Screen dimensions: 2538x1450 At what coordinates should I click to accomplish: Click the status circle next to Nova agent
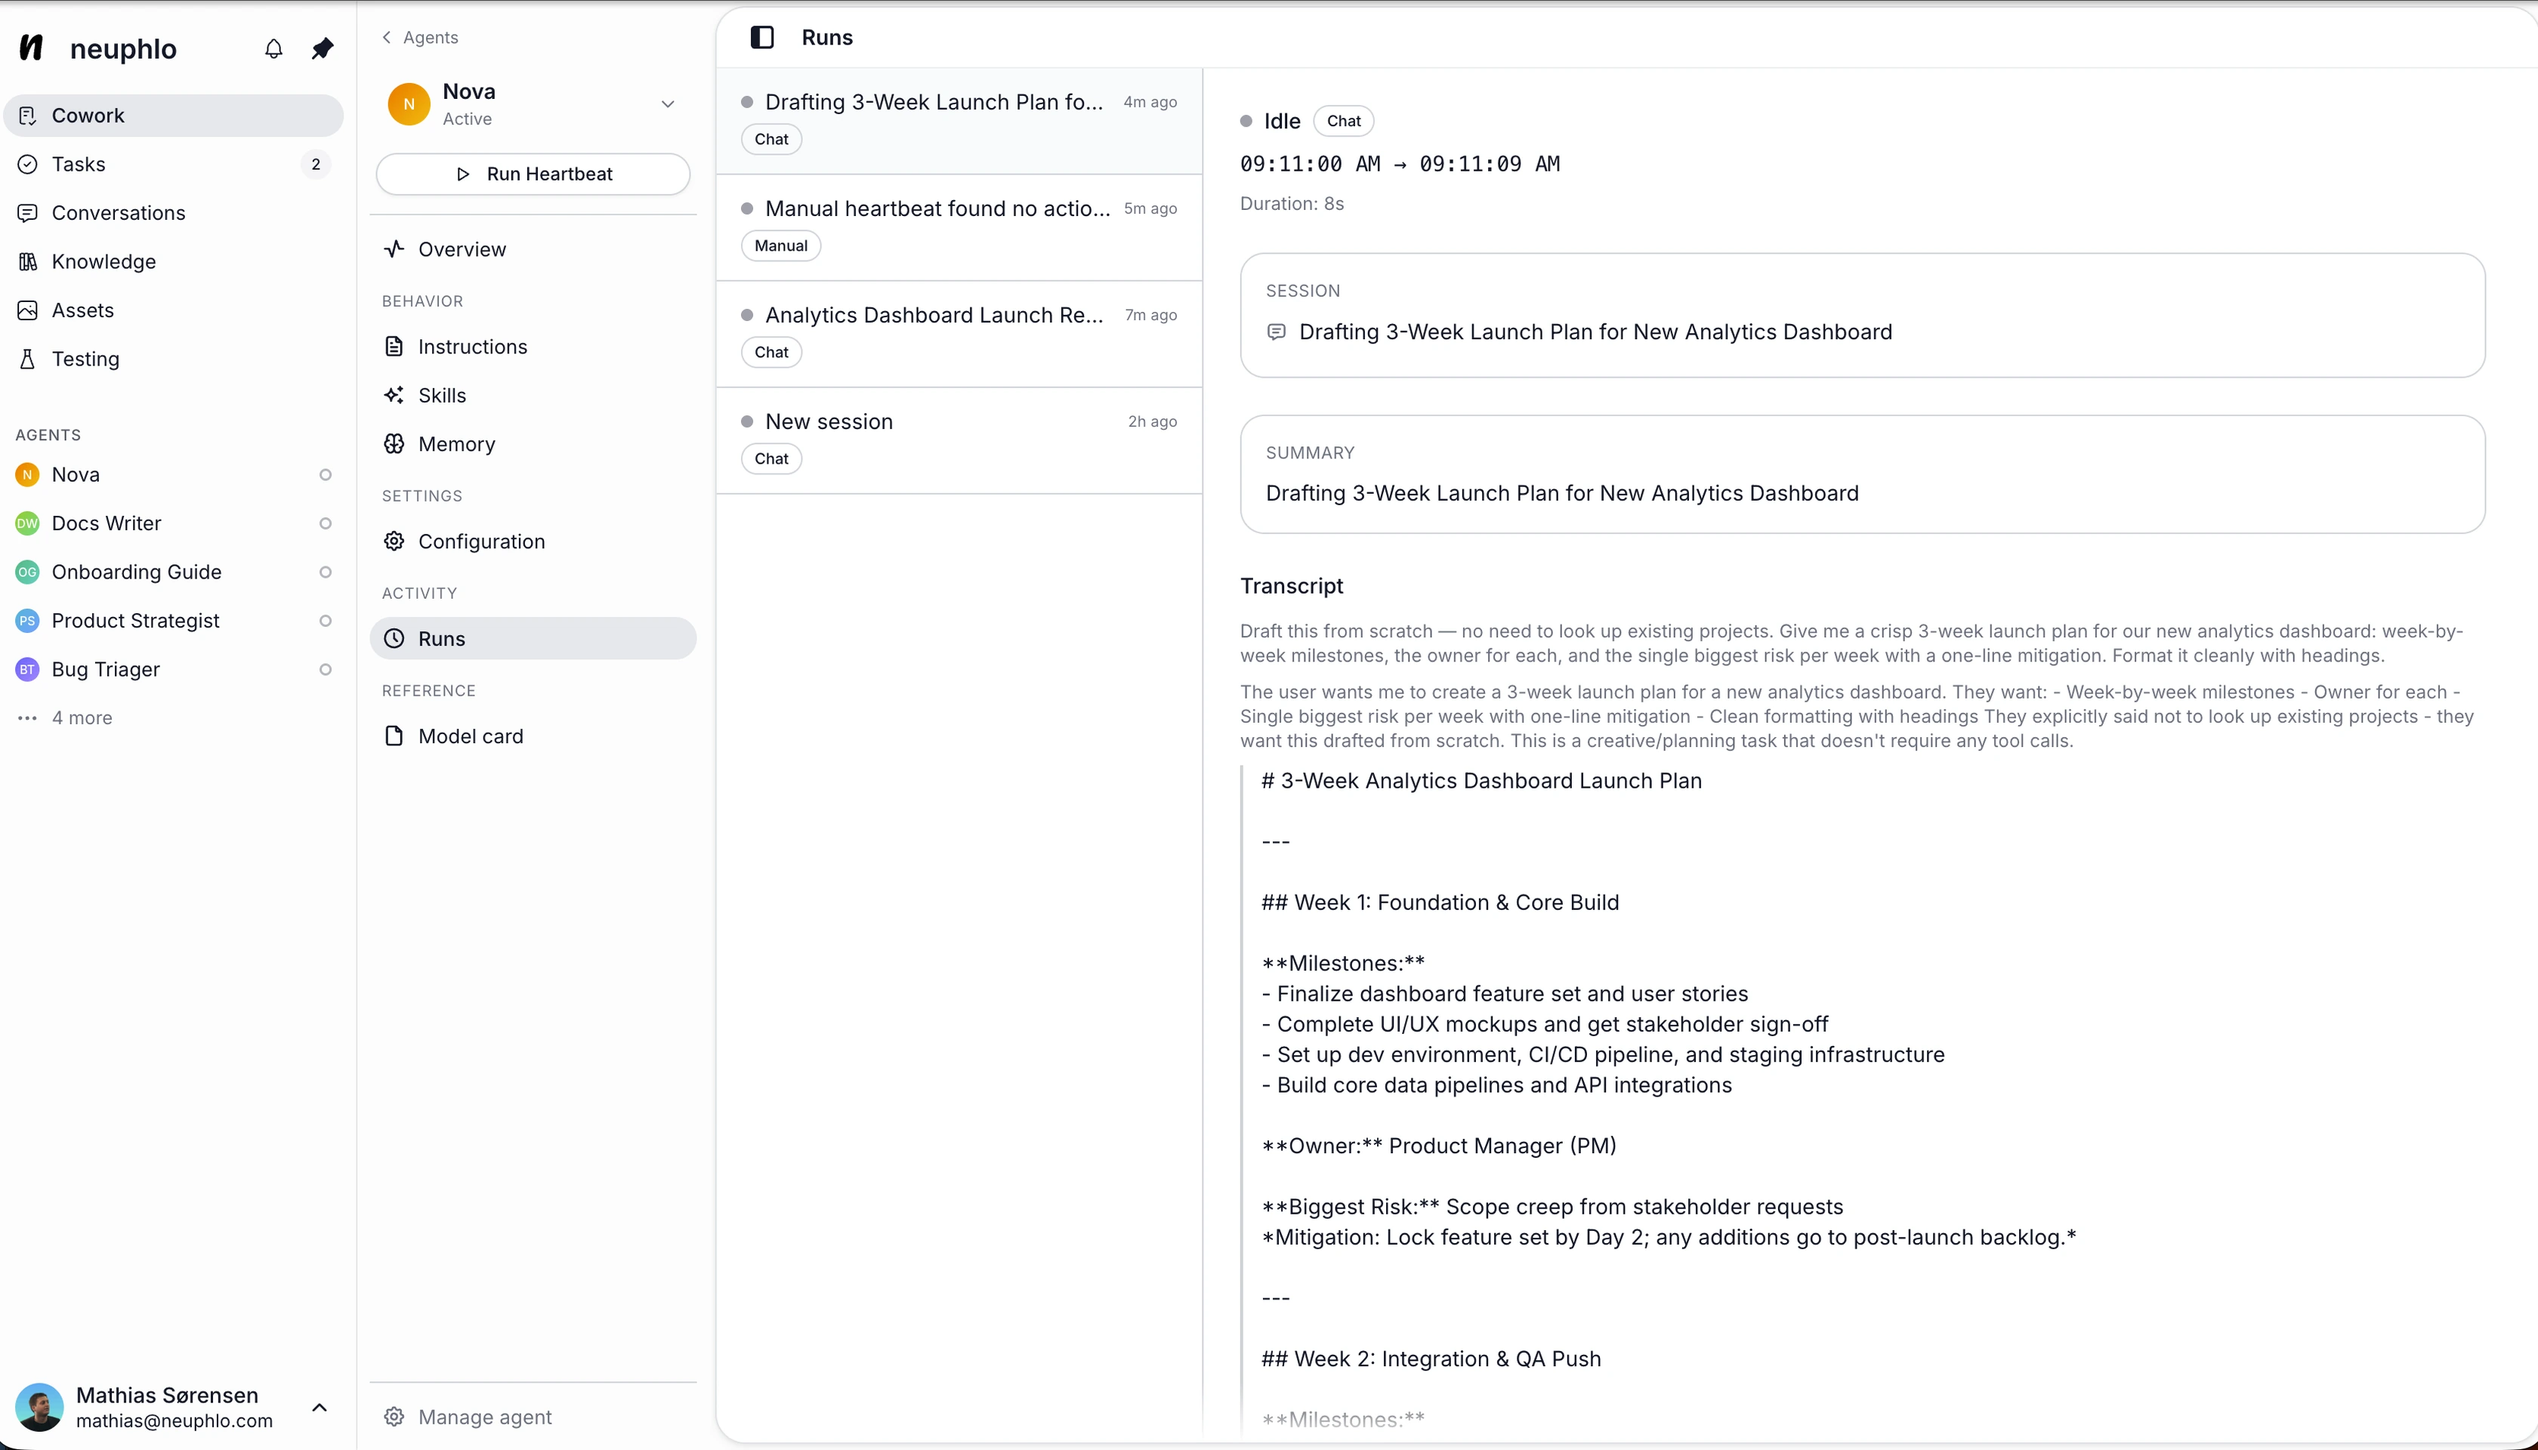[325, 475]
